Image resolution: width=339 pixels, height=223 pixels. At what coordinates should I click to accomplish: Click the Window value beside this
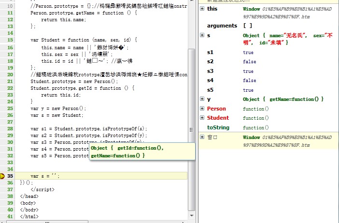[287, 13]
